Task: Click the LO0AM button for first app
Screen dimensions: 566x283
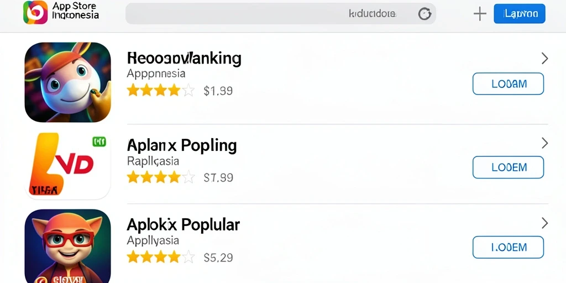Action: (509, 84)
